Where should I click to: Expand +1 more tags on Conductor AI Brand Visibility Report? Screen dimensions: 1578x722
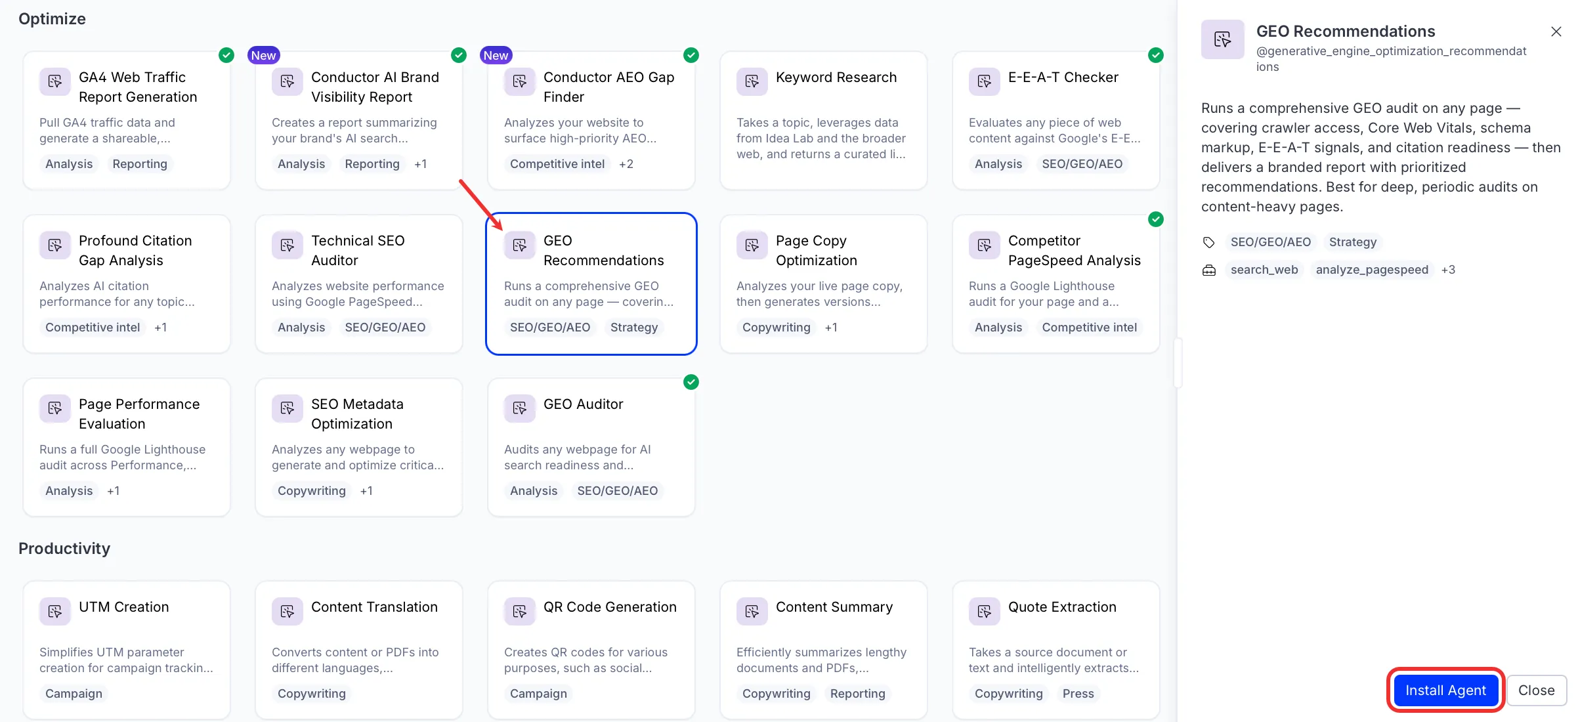(421, 164)
